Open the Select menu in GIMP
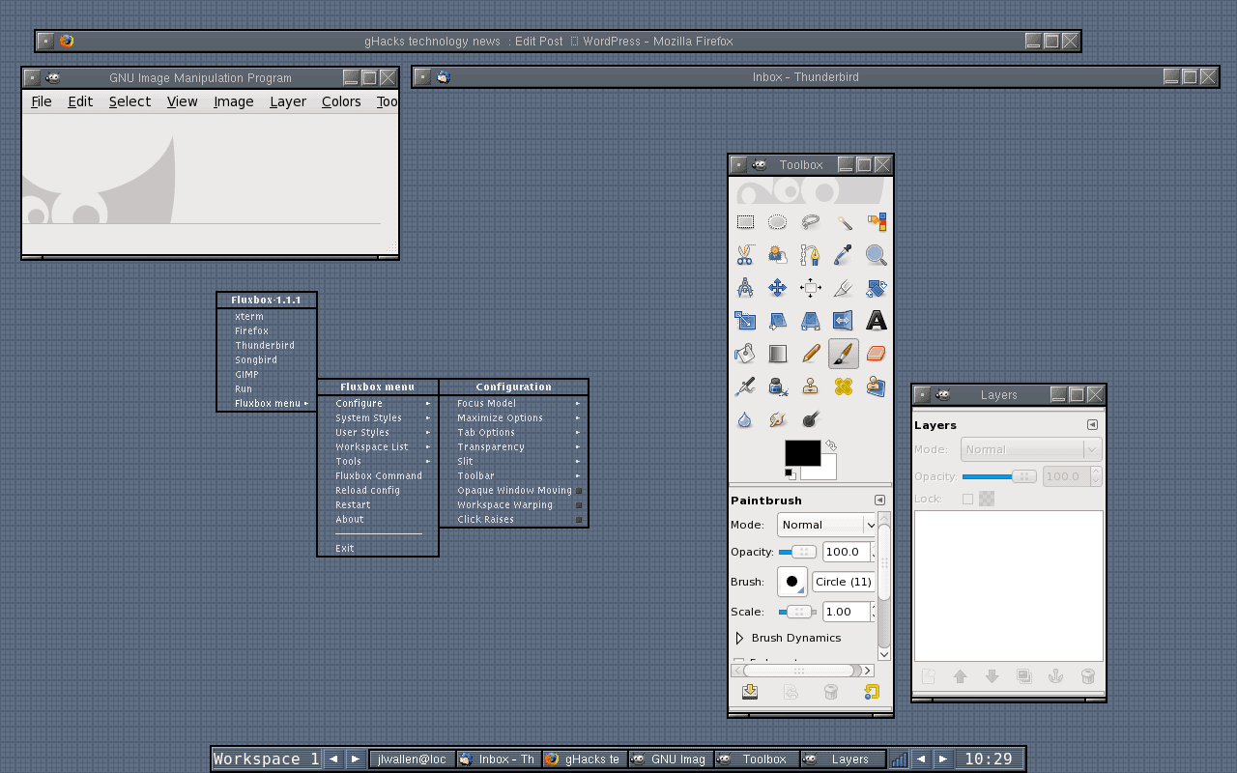Screen dimensions: 1237x773 [x=129, y=101]
